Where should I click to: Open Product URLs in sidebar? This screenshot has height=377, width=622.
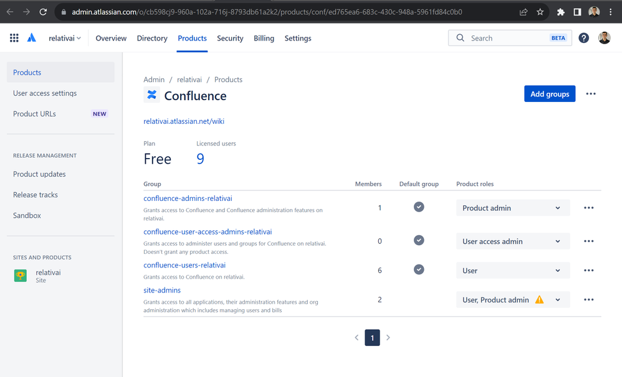60,114
